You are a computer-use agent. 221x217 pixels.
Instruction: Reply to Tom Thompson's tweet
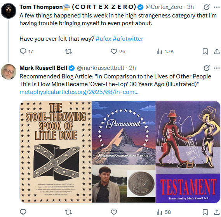point(26,51)
